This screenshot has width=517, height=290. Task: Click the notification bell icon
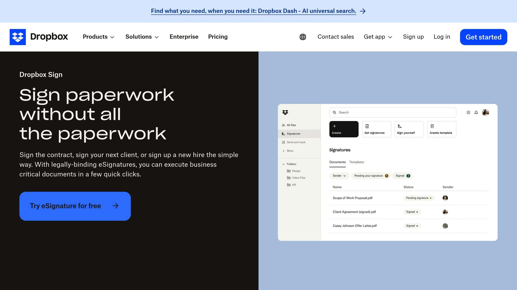pyautogui.click(x=476, y=113)
